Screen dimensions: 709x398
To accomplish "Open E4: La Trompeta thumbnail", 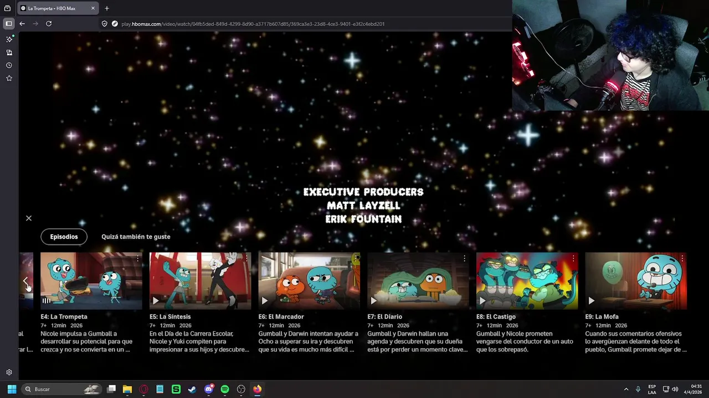I will [91, 281].
